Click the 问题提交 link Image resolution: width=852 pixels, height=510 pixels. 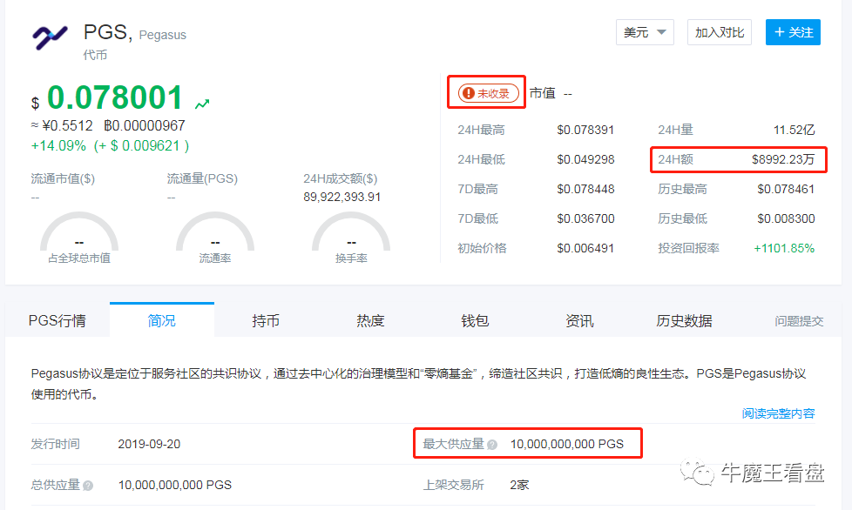tap(799, 321)
